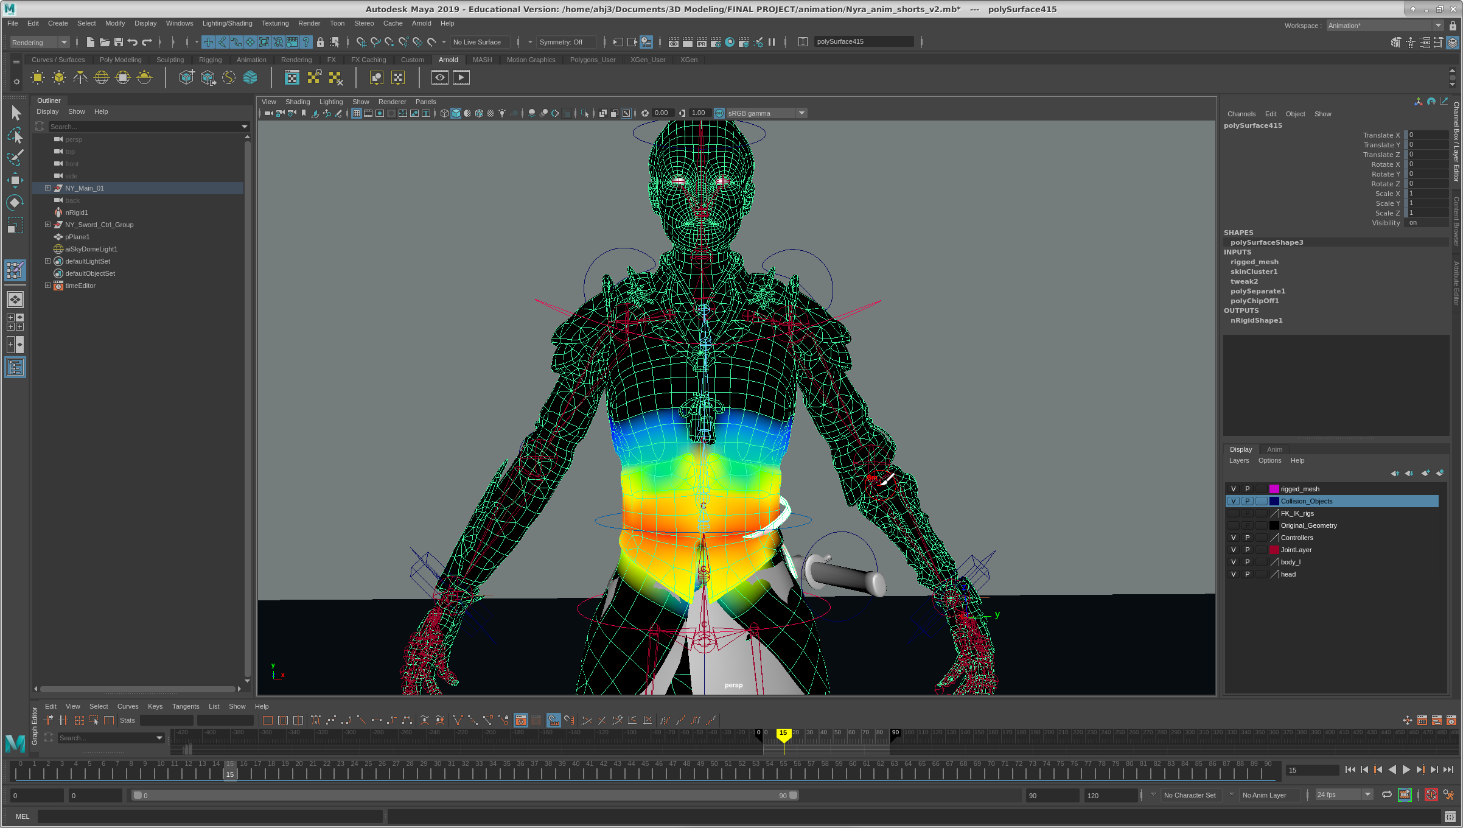This screenshot has height=828, width=1463.
Task: Select the Move tool in toolbox
Action: click(x=15, y=180)
